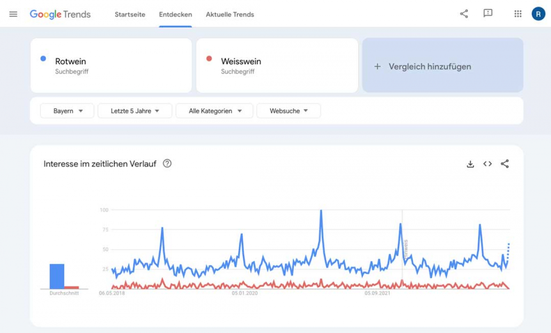Viewport: 551px width, 333px height.
Task: Edit the Rotwein search term
Action: pos(111,66)
